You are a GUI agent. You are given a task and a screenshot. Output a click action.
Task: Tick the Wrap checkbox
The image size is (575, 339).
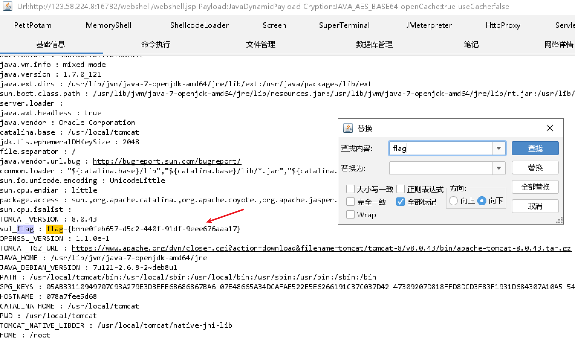pyautogui.click(x=350, y=215)
